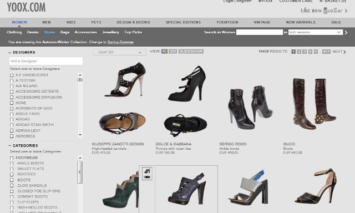
Task: Go to results page 5
Action: [x=316, y=52]
